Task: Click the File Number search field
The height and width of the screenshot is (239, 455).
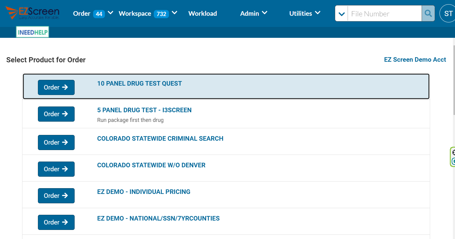Action: (385, 14)
